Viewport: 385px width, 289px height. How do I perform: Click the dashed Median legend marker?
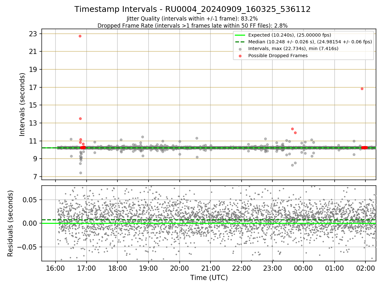240,42
